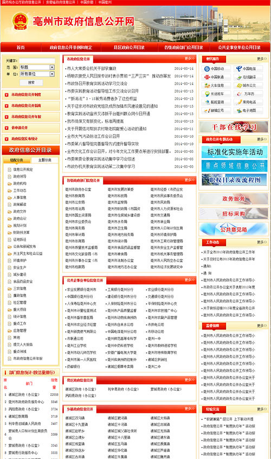Viewport: 271px width, 459px height.
Task: Expand 更多 in 公共企事业单位信息公开 section
Action: pos(190,280)
